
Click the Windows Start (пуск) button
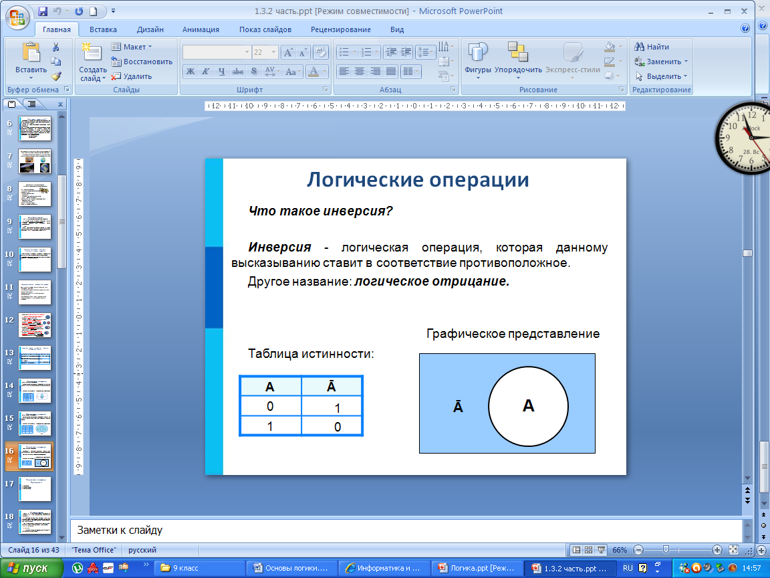pos(32,568)
